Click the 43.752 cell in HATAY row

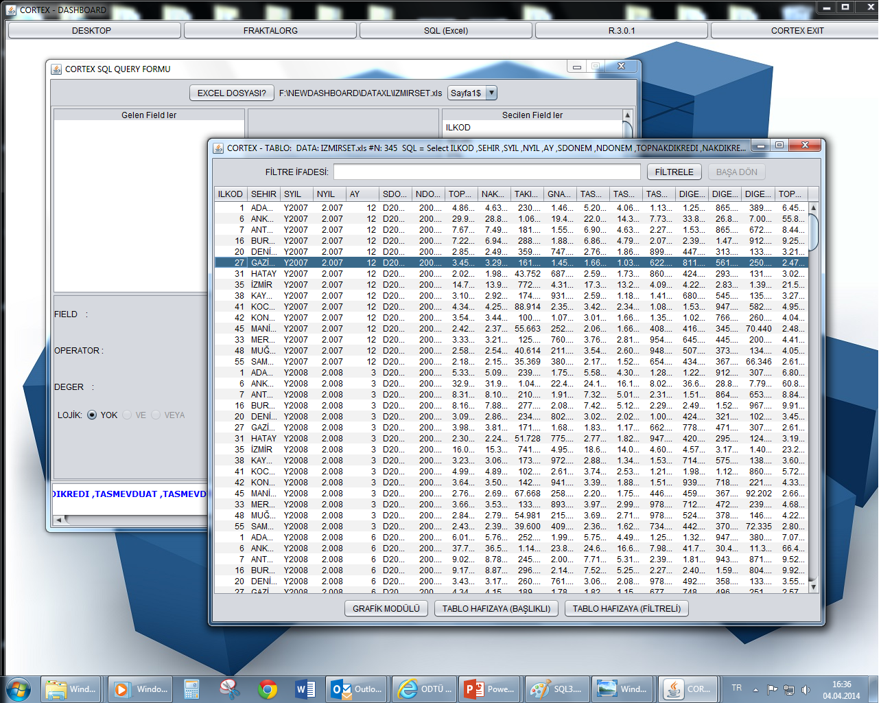click(x=528, y=273)
